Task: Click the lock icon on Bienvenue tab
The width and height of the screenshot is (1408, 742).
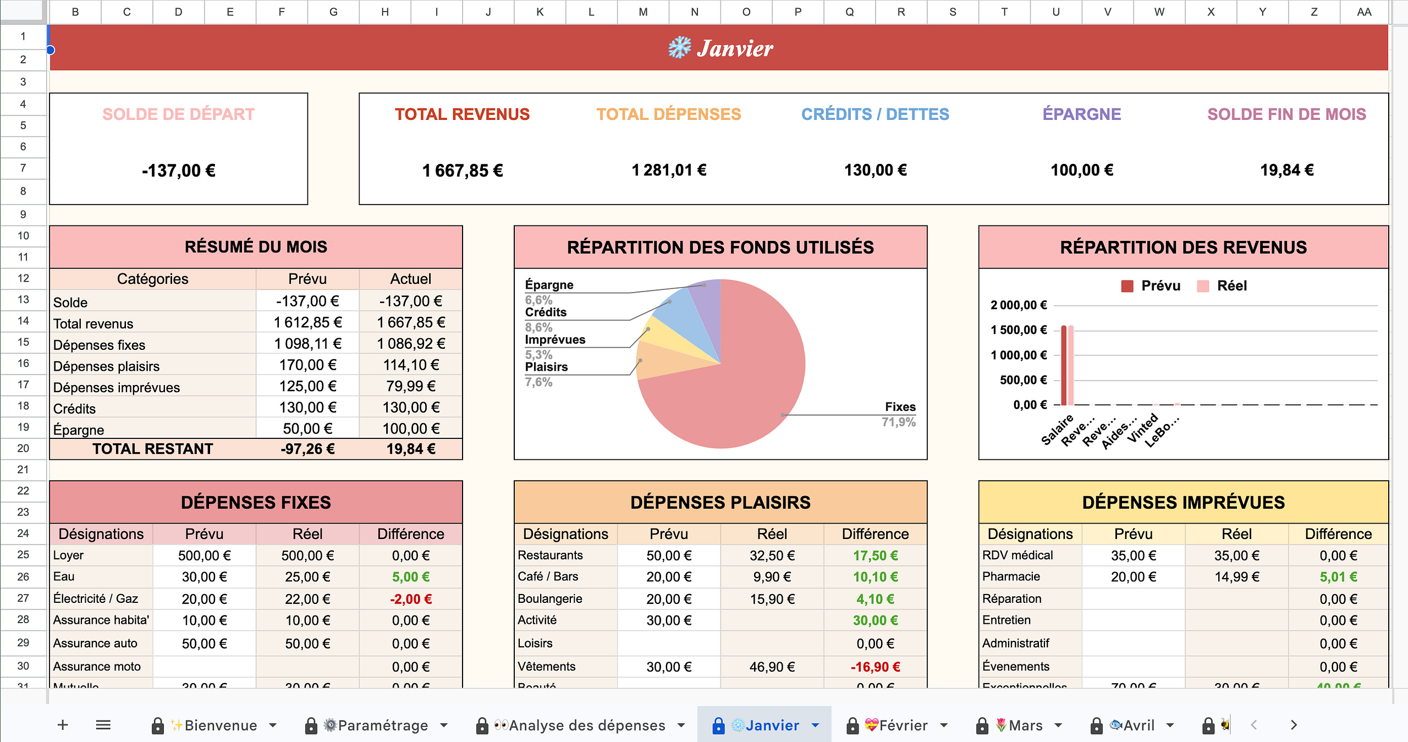Action: coord(157,725)
